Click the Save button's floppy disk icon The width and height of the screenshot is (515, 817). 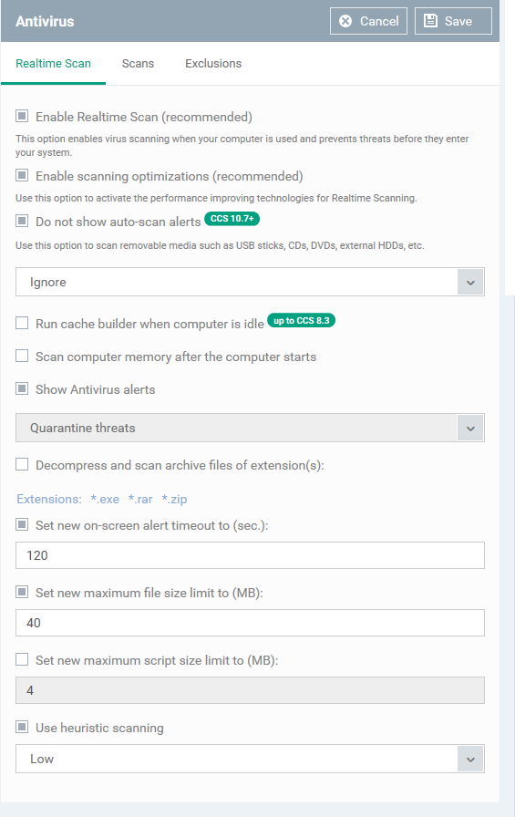tap(430, 21)
